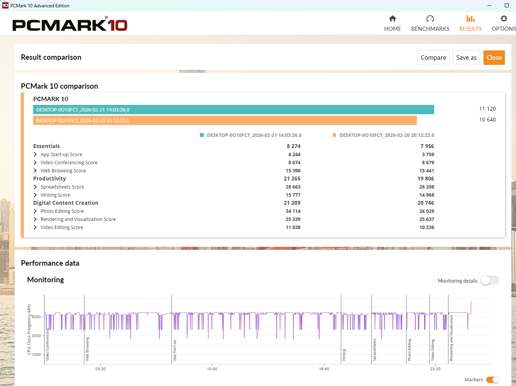Click the teal legend swatch for 2026-02-21 run

click(202, 135)
